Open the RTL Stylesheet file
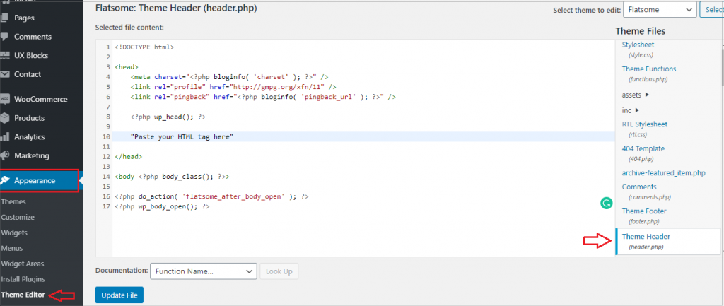Screen dimensions: 724x306 (x=645, y=124)
